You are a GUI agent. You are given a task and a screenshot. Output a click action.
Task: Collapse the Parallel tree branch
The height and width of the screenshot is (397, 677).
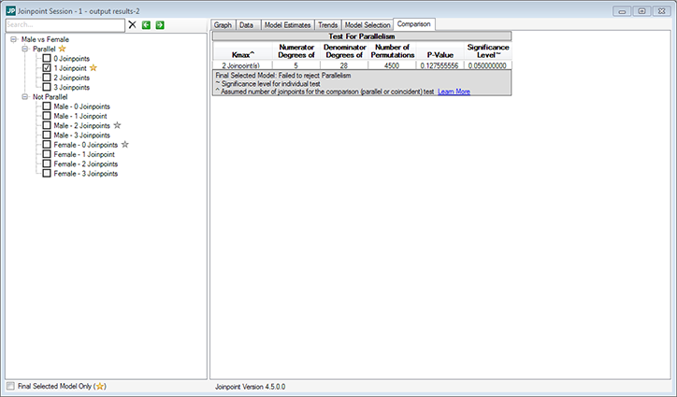[24, 49]
